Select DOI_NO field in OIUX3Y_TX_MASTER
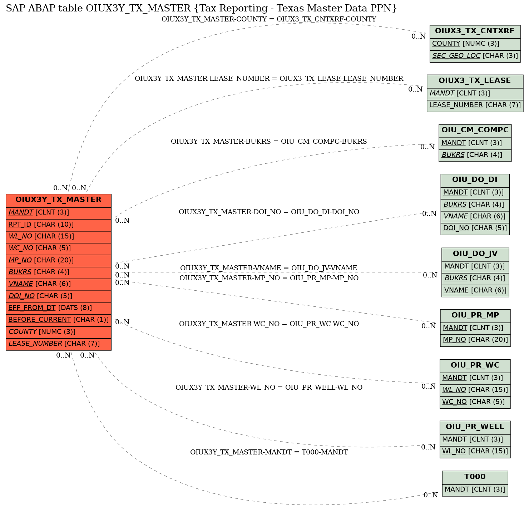The width and height of the screenshot is (529, 507). click(x=59, y=296)
